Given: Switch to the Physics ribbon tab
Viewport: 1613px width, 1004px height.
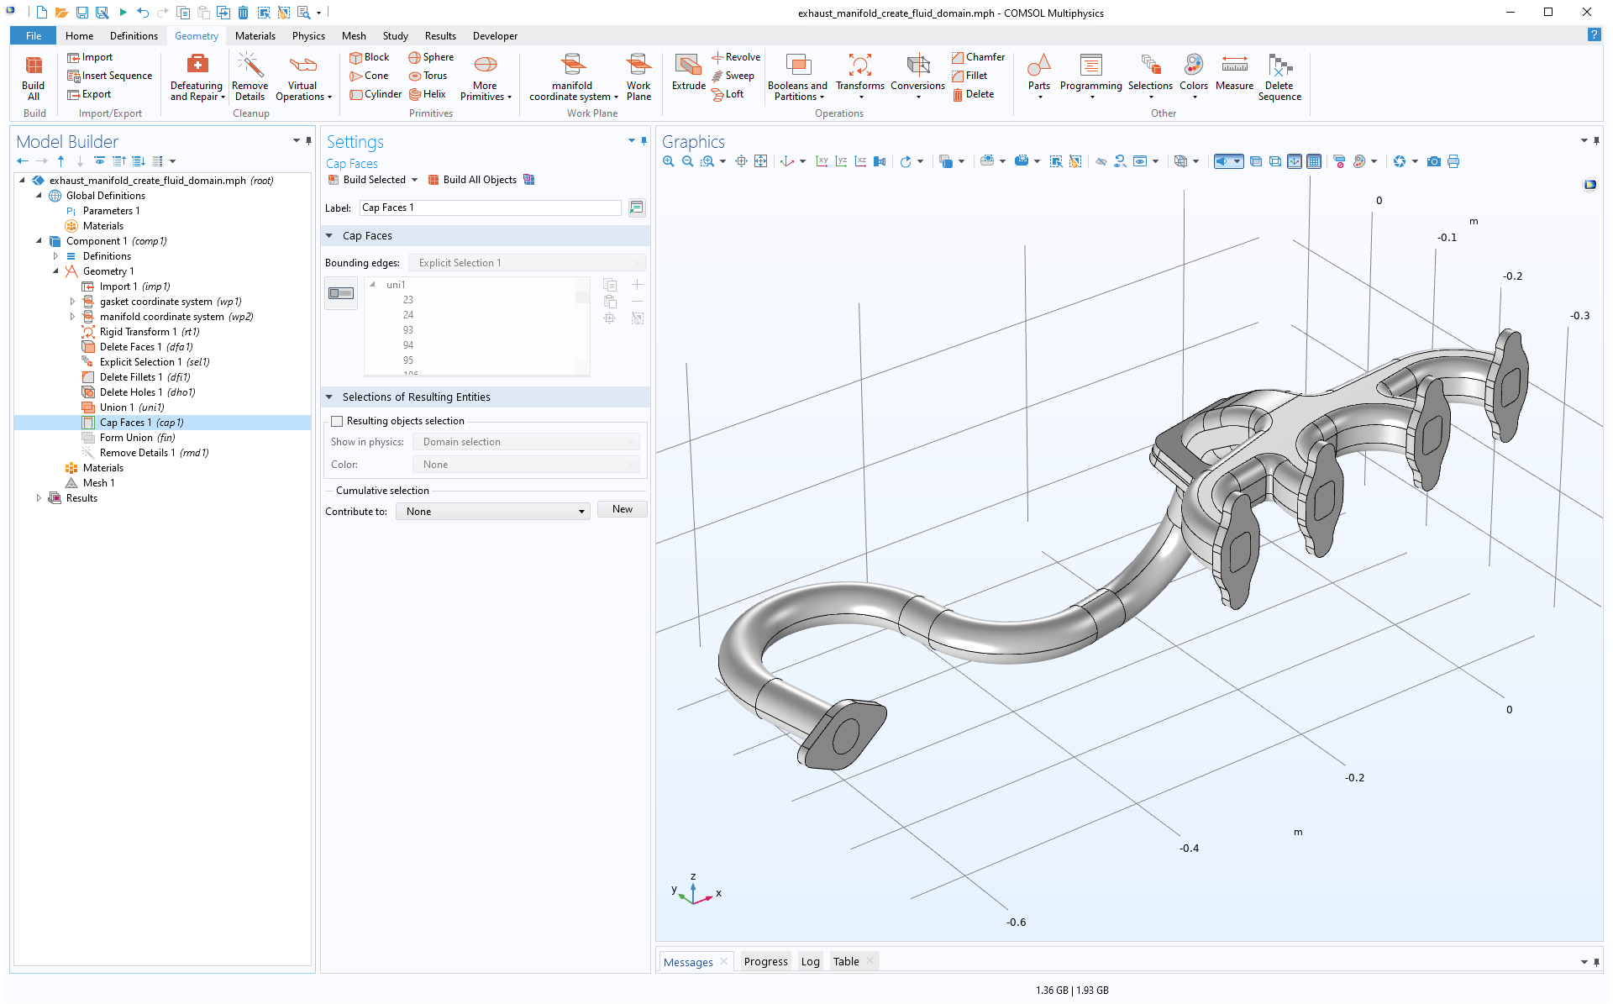Looking at the screenshot, I should 307,35.
